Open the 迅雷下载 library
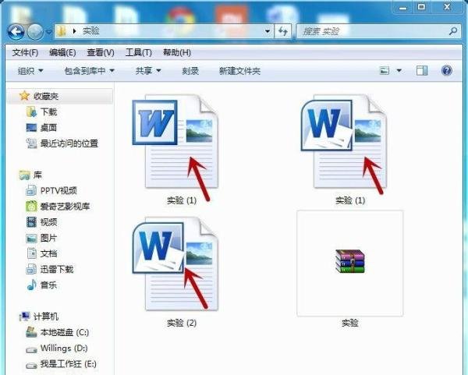468x375 pixels. [57, 270]
